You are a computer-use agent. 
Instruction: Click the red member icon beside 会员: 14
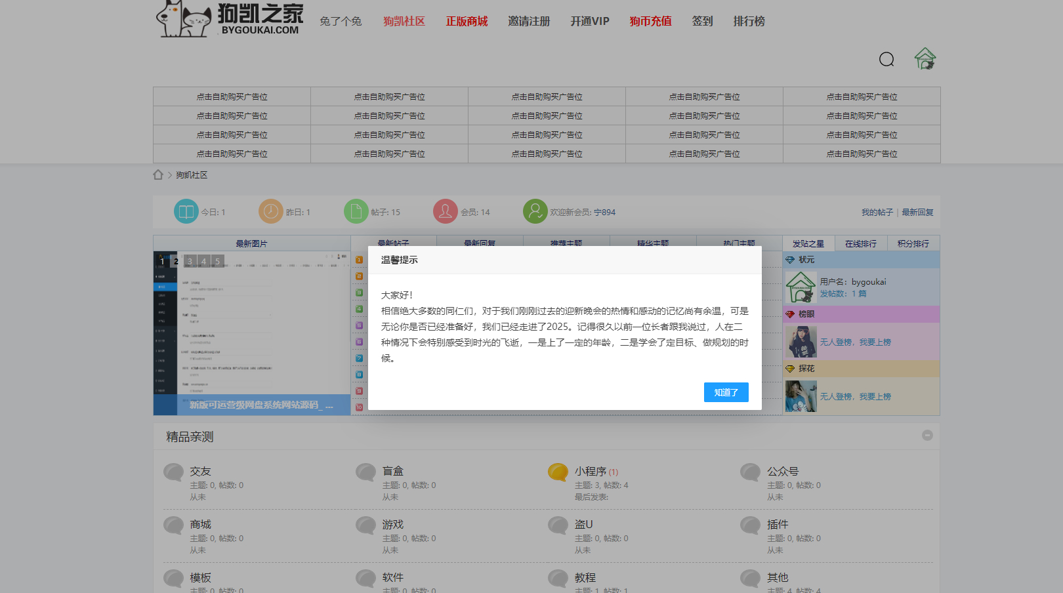tap(446, 211)
